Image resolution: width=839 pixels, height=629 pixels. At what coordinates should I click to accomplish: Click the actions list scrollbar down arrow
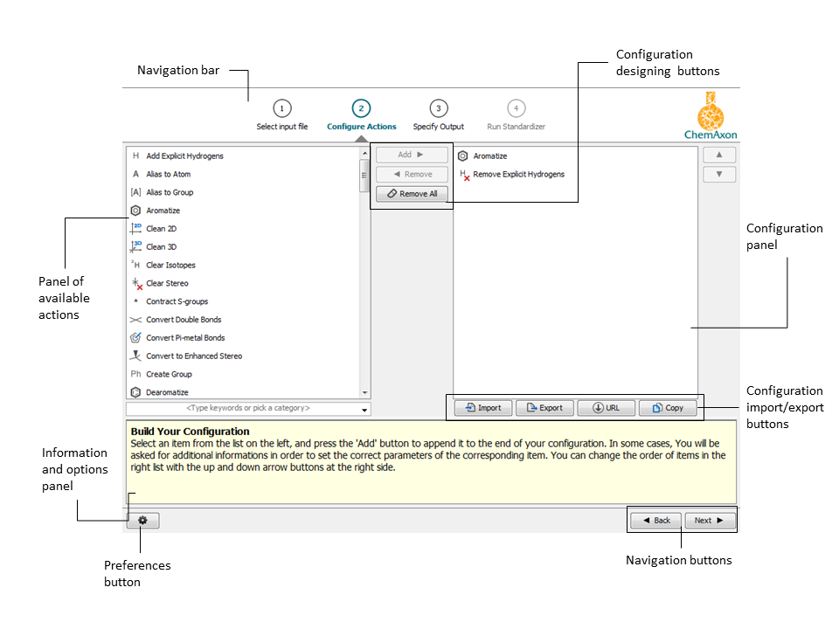pos(365,392)
